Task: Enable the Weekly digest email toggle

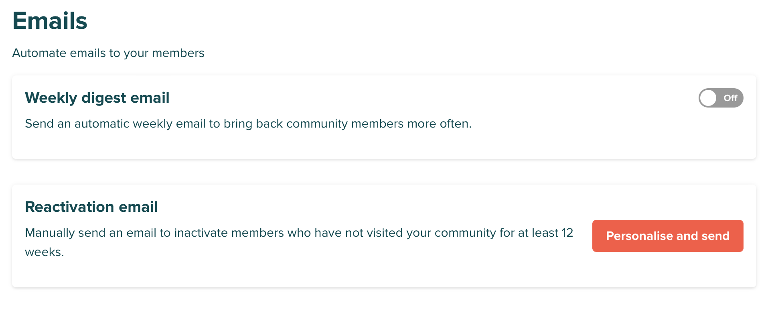Action: (721, 98)
